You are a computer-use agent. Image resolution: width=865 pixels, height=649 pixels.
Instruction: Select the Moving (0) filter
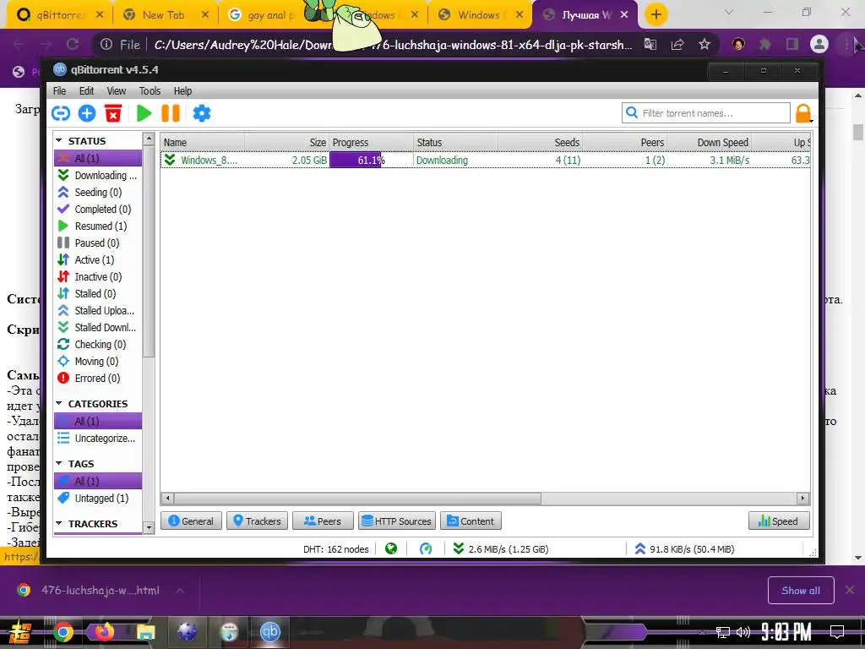click(x=98, y=362)
